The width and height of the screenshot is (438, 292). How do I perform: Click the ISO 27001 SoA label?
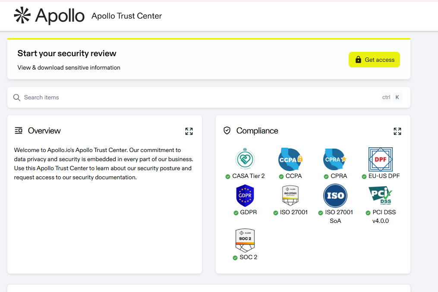(x=339, y=216)
